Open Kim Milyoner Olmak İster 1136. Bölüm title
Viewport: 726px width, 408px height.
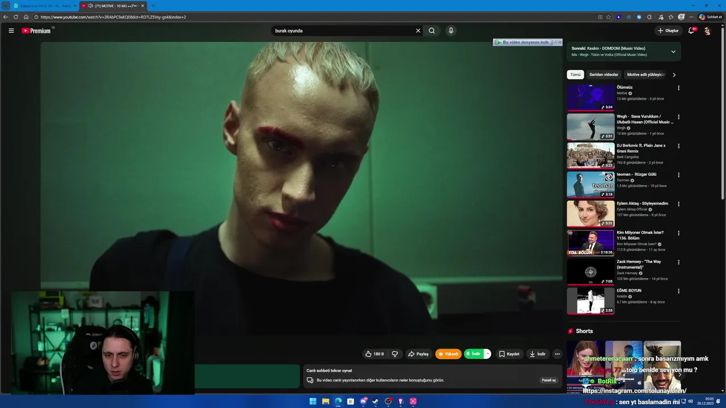tap(640, 235)
